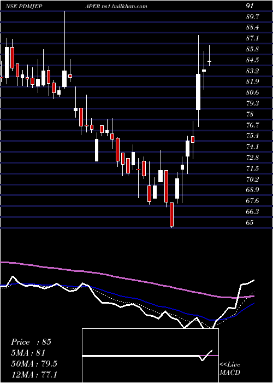Screen dimensions: 273x383
Task: Click the last small candle near 84.5
Action: [x=209, y=61]
